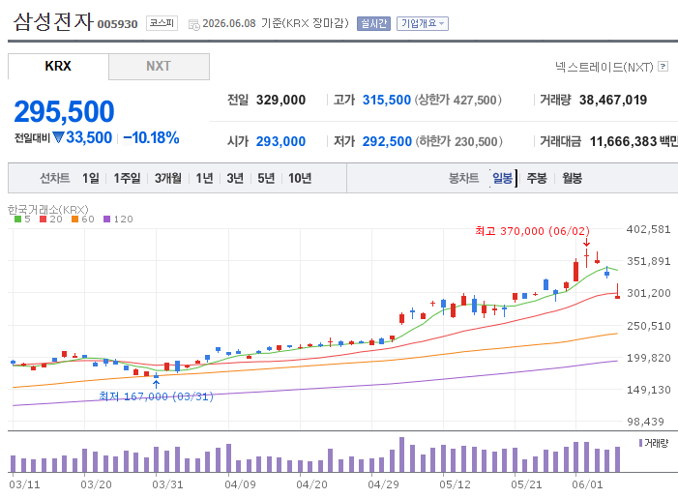Image resolution: width=678 pixels, height=498 pixels.
Task: Click the 넥스트레이드(NXT) link
Action: pos(604,67)
